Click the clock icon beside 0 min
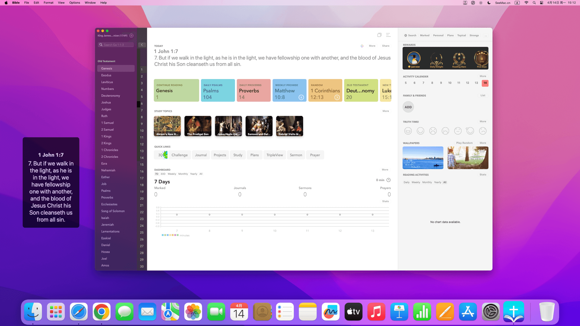Viewport: 580px width, 326px height. point(388,180)
